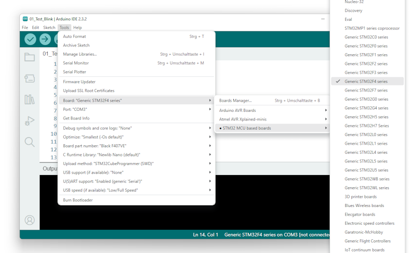The height and width of the screenshot is (253, 414).
Task: Choose Eval board option
Action: pyautogui.click(x=367, y=19)
